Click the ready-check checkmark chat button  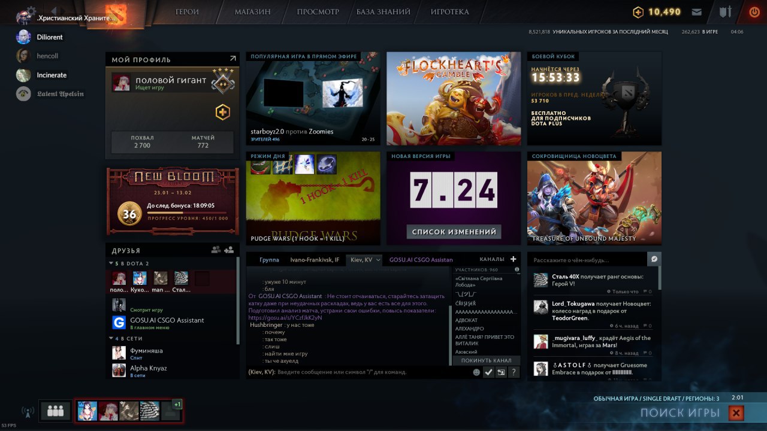click(x=489, y=372)
